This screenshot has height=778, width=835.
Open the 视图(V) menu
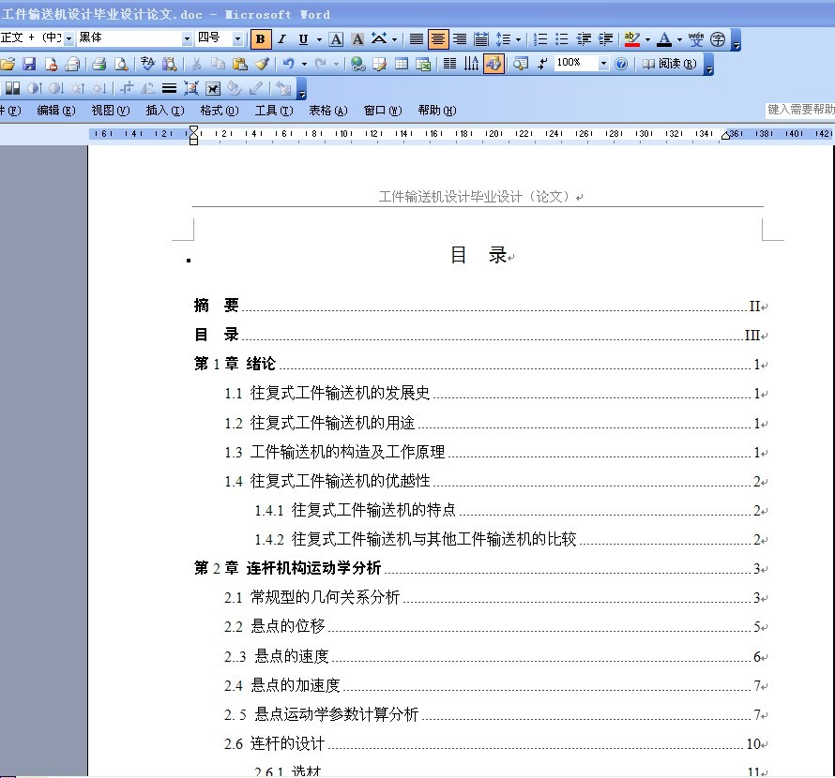coord(111,111)
